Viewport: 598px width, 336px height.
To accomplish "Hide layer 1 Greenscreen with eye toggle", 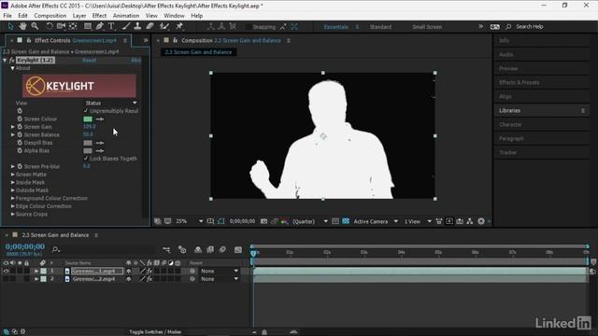I will (6, 271).
